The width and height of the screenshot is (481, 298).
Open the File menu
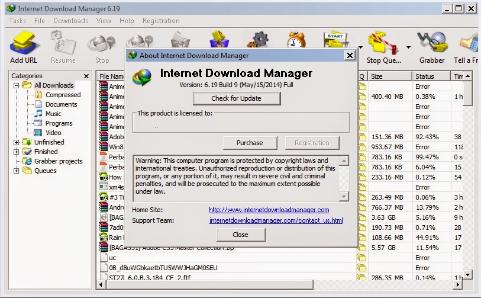coord(39,21)
